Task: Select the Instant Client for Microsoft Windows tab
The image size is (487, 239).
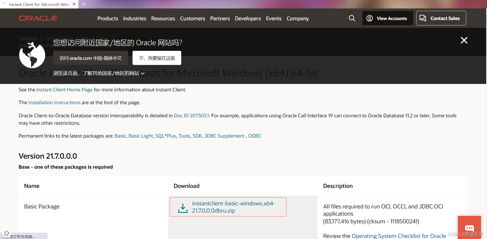Action: click(x=39, y=4)
